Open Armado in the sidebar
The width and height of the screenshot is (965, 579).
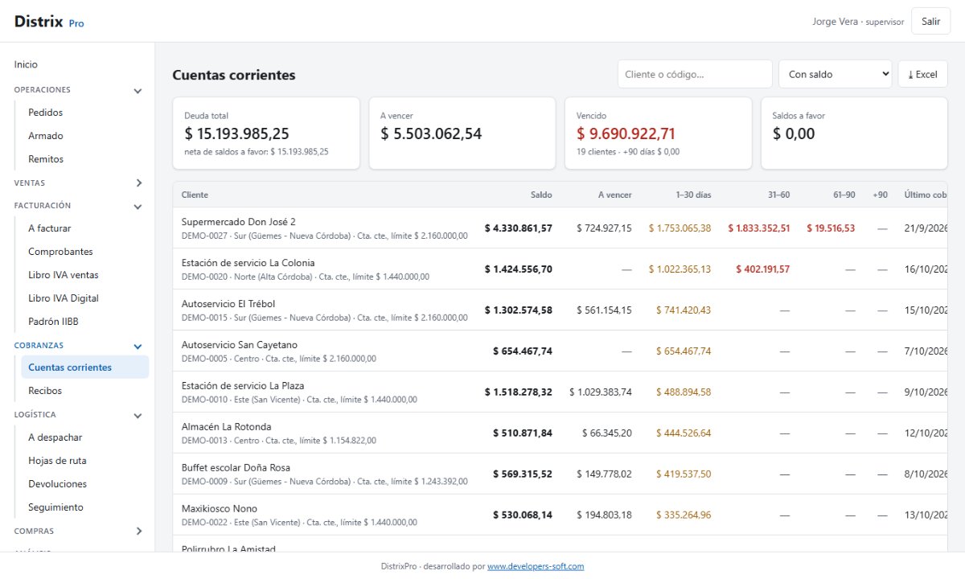pyautogui.click(x=84, y=136)
